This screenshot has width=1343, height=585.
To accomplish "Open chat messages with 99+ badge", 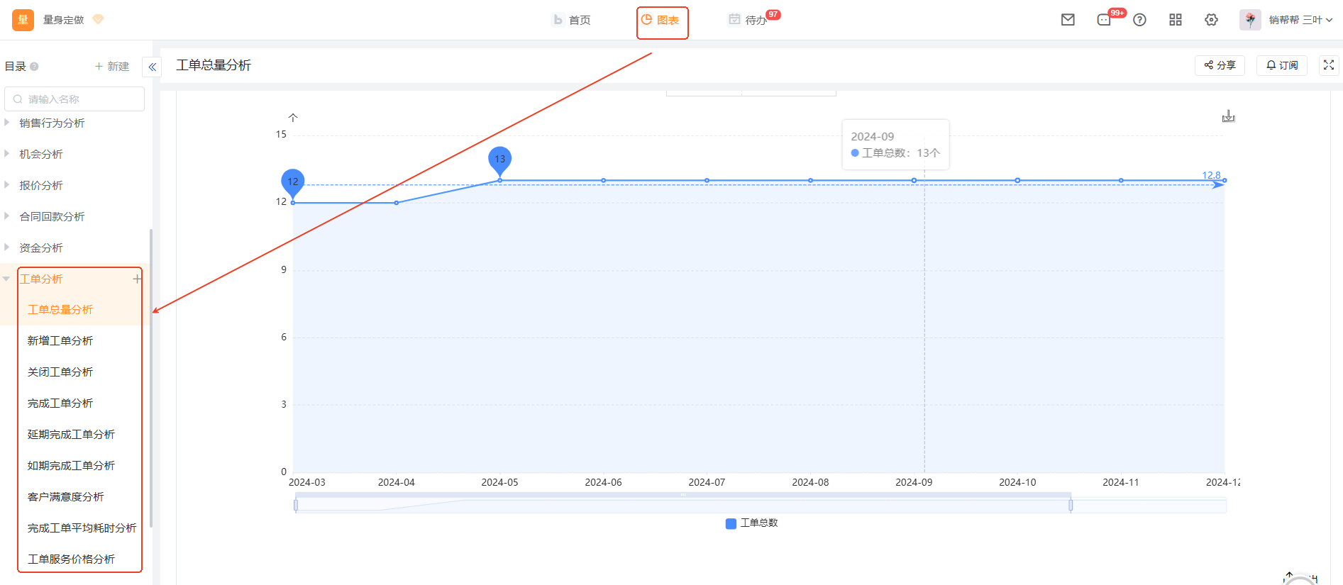I will click(x=1104, y=20).
